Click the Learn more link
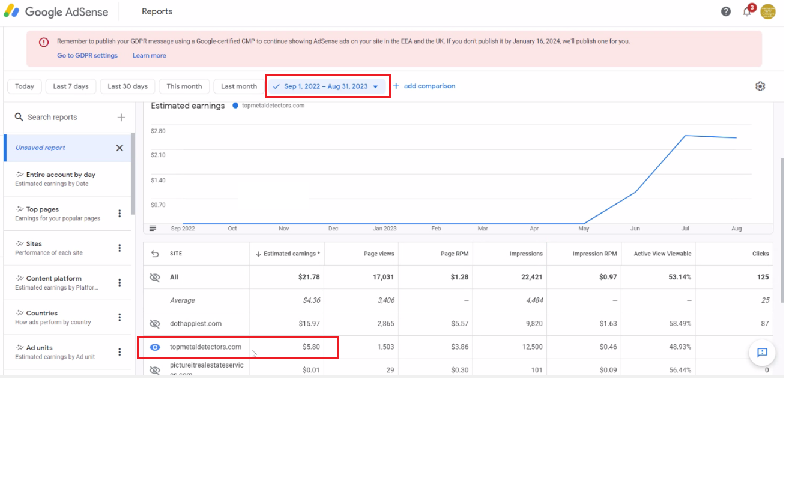Screen dimensions: 795x484 150,55
